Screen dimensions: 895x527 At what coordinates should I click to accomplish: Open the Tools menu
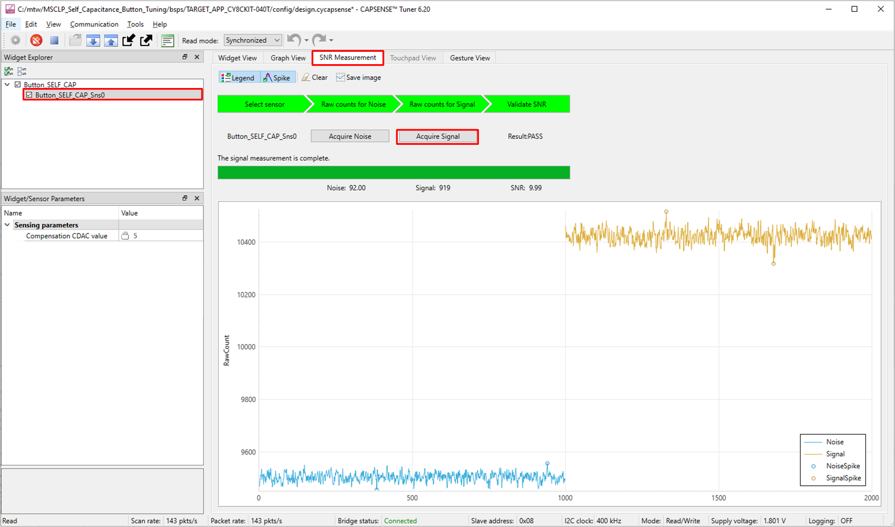(135, 24)
